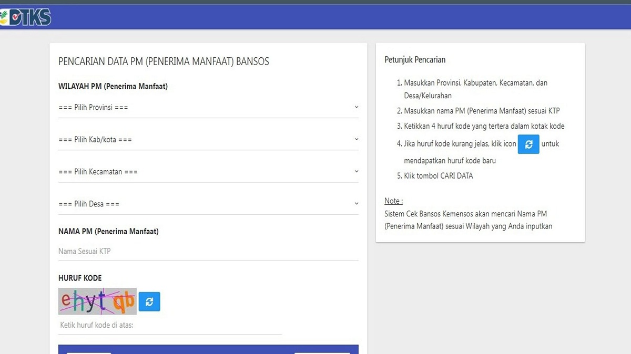
Task: Open the Pilih Kab/kota dropdown
Action: click(x=208, y=139)
